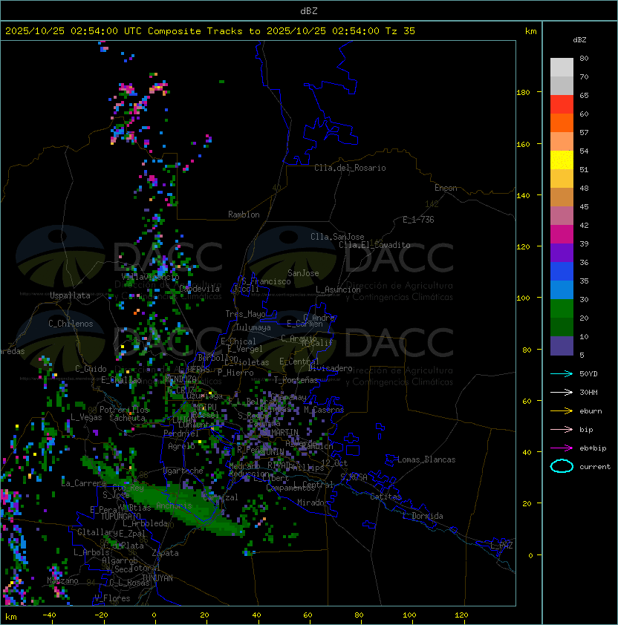Click the 'Encon' map label
Image resolution: width=618 pixels, height=625 pixels.
(446, 188)
